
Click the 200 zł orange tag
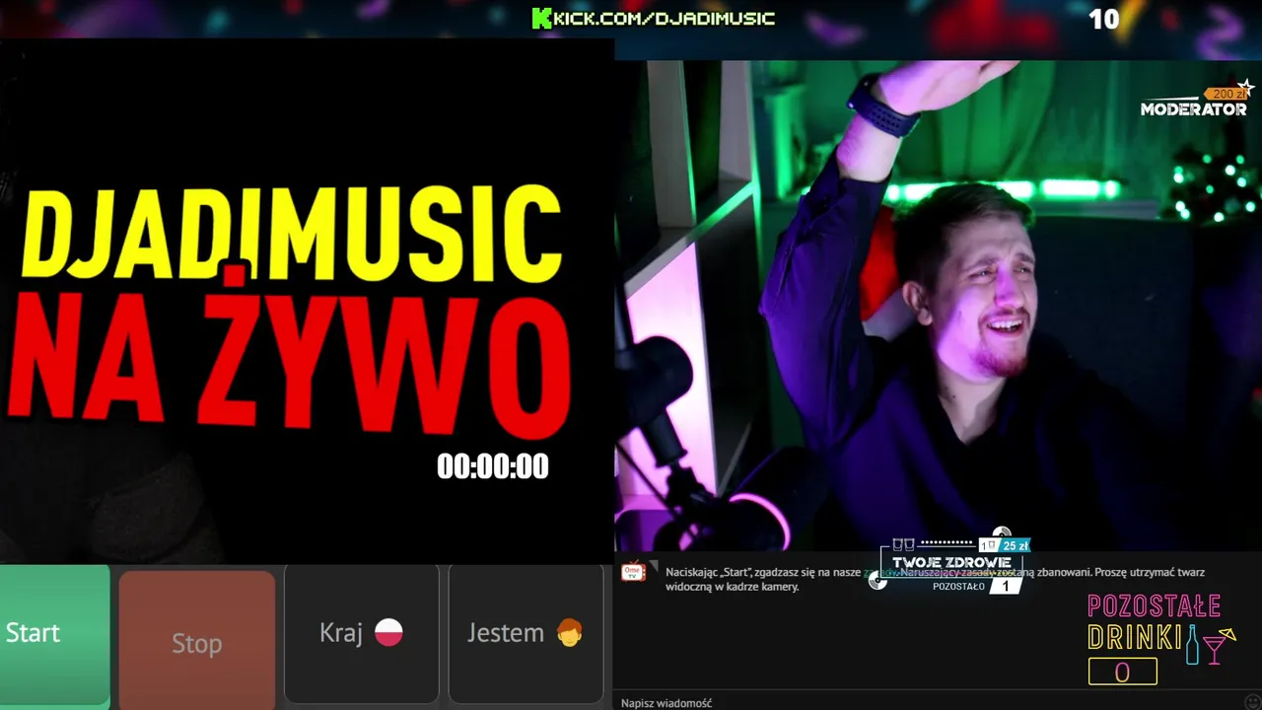(1226, 94)
